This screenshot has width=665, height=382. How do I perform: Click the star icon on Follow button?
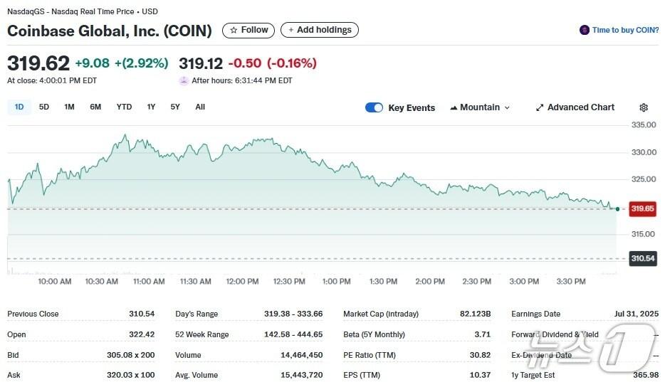(x=234, y=30)
